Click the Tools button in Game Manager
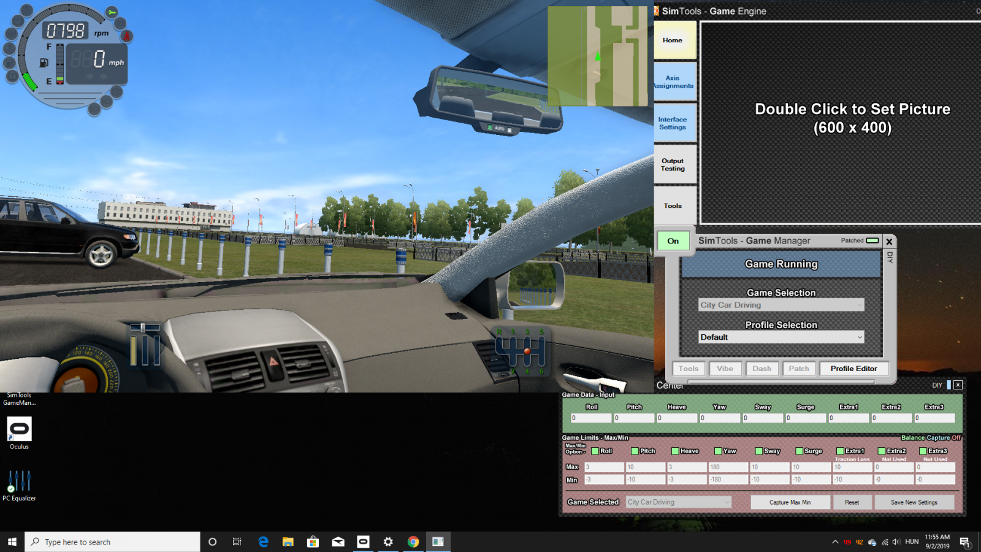Image resolution: width=981 pixels, height=552 pixels. [689, 369]
